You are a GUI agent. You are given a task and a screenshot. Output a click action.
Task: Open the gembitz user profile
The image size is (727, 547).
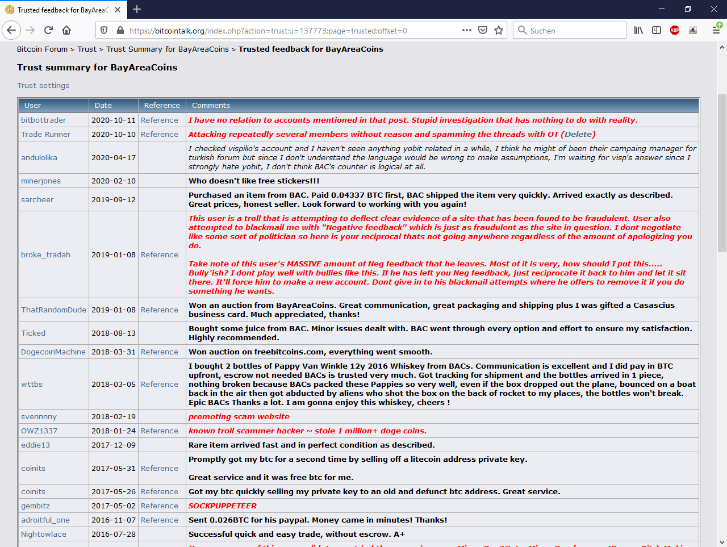36,506
